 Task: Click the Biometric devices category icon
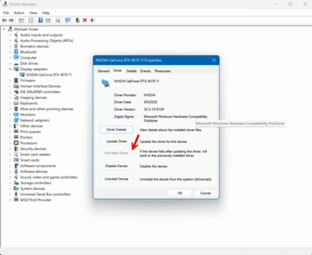click(16, 46)
